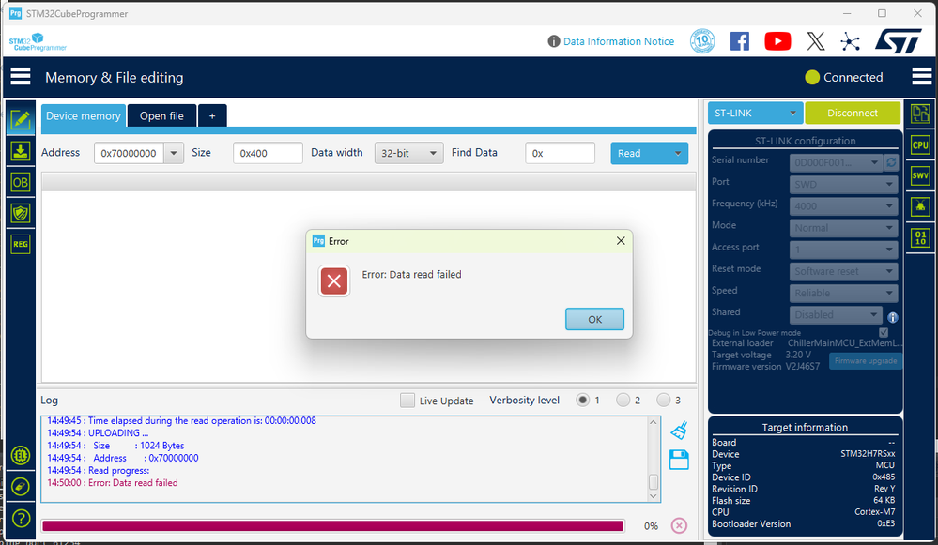Click the log panel vertical scrollbar

point(654,459)
